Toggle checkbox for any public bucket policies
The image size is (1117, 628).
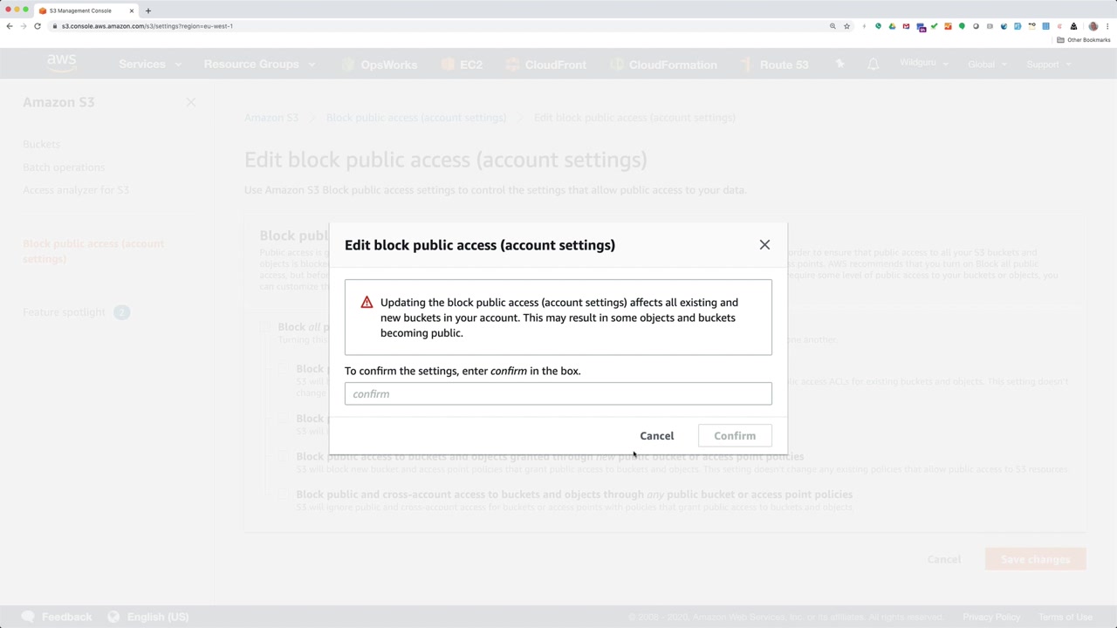click(x=284, y=495)
